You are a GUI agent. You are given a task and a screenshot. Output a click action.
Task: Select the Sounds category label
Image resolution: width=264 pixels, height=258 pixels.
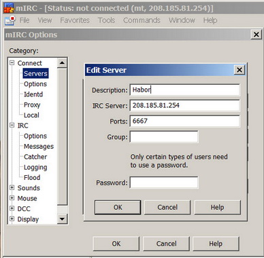point(29,188)
